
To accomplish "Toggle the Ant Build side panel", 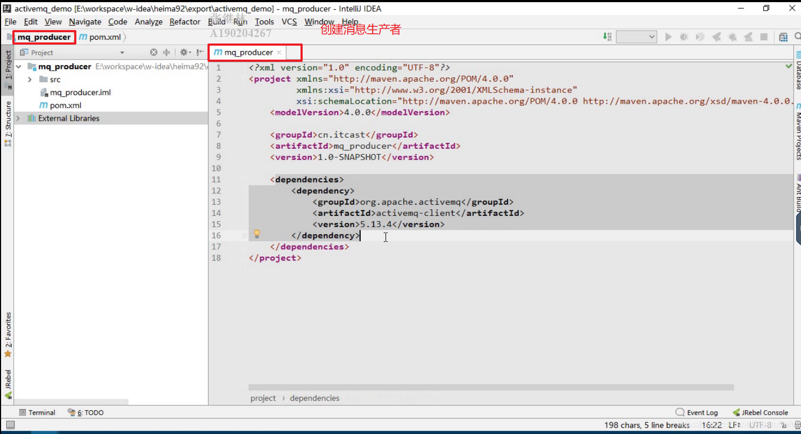I will point(797,192).
